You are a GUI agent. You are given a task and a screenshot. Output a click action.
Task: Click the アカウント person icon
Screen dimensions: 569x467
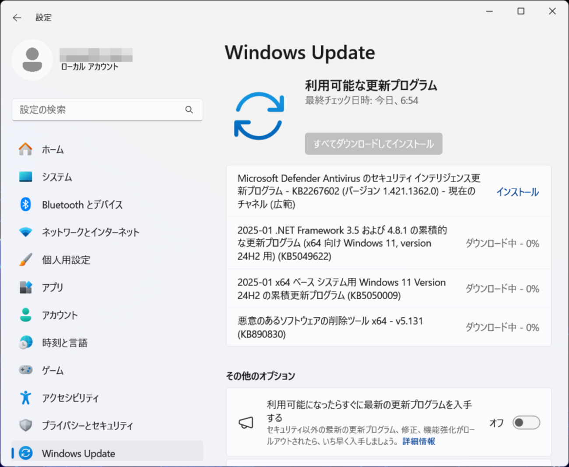25,315
